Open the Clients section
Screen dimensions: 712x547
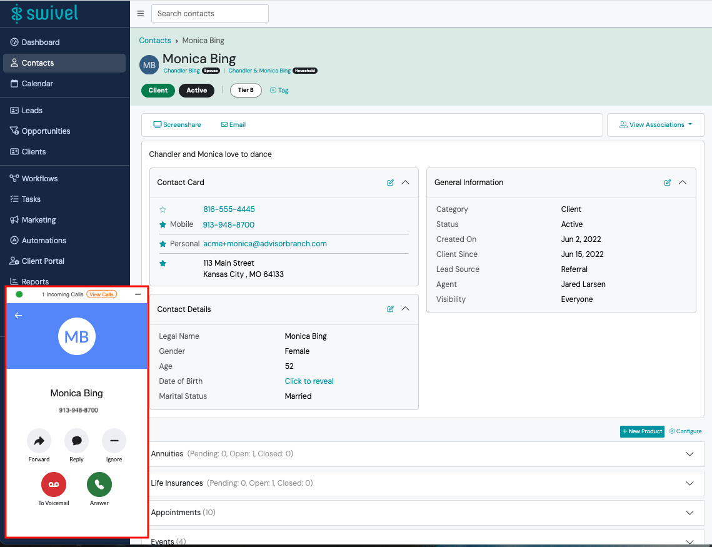[64, 152]
